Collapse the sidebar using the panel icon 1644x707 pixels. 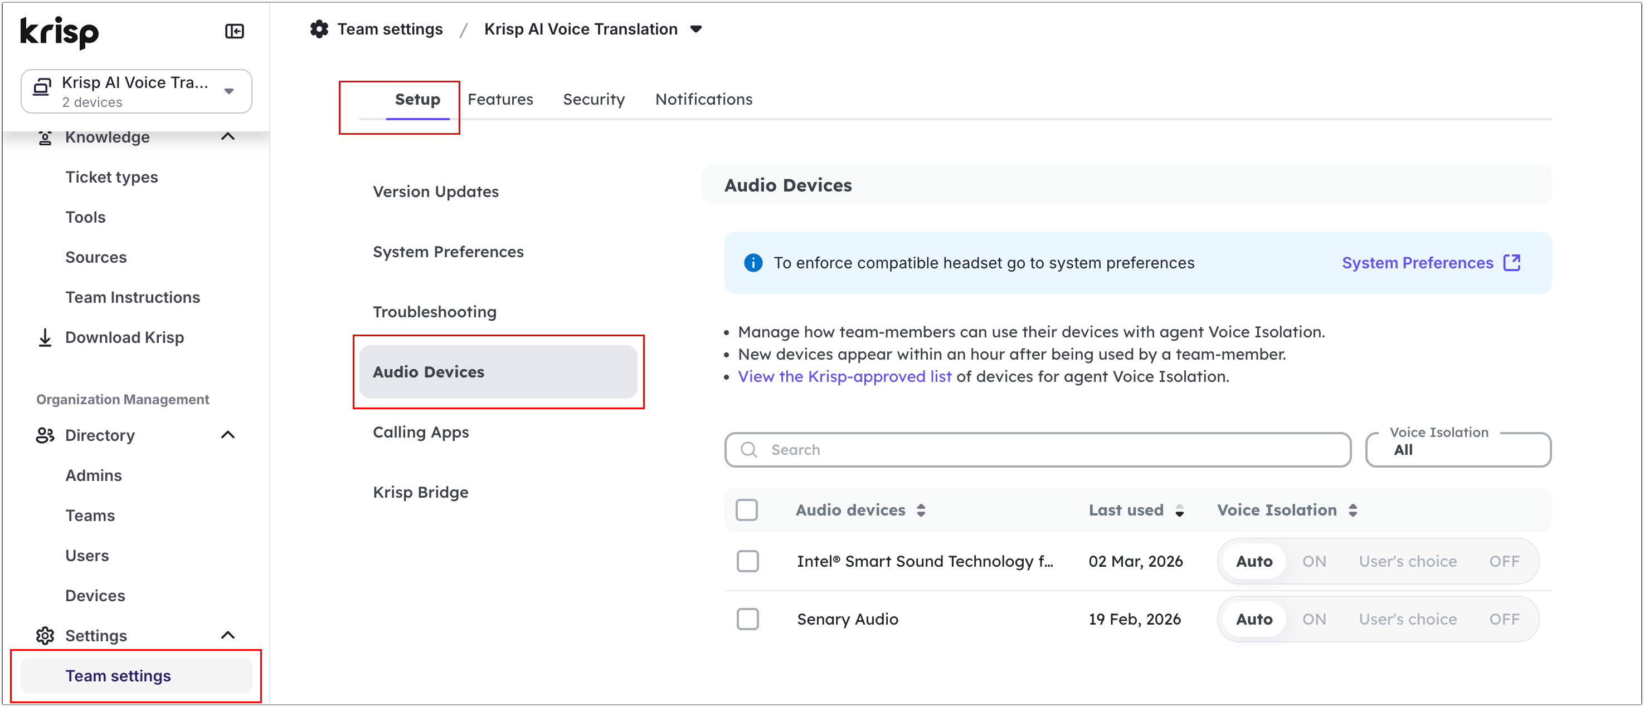pyautogui.click(x=234, y=31)
